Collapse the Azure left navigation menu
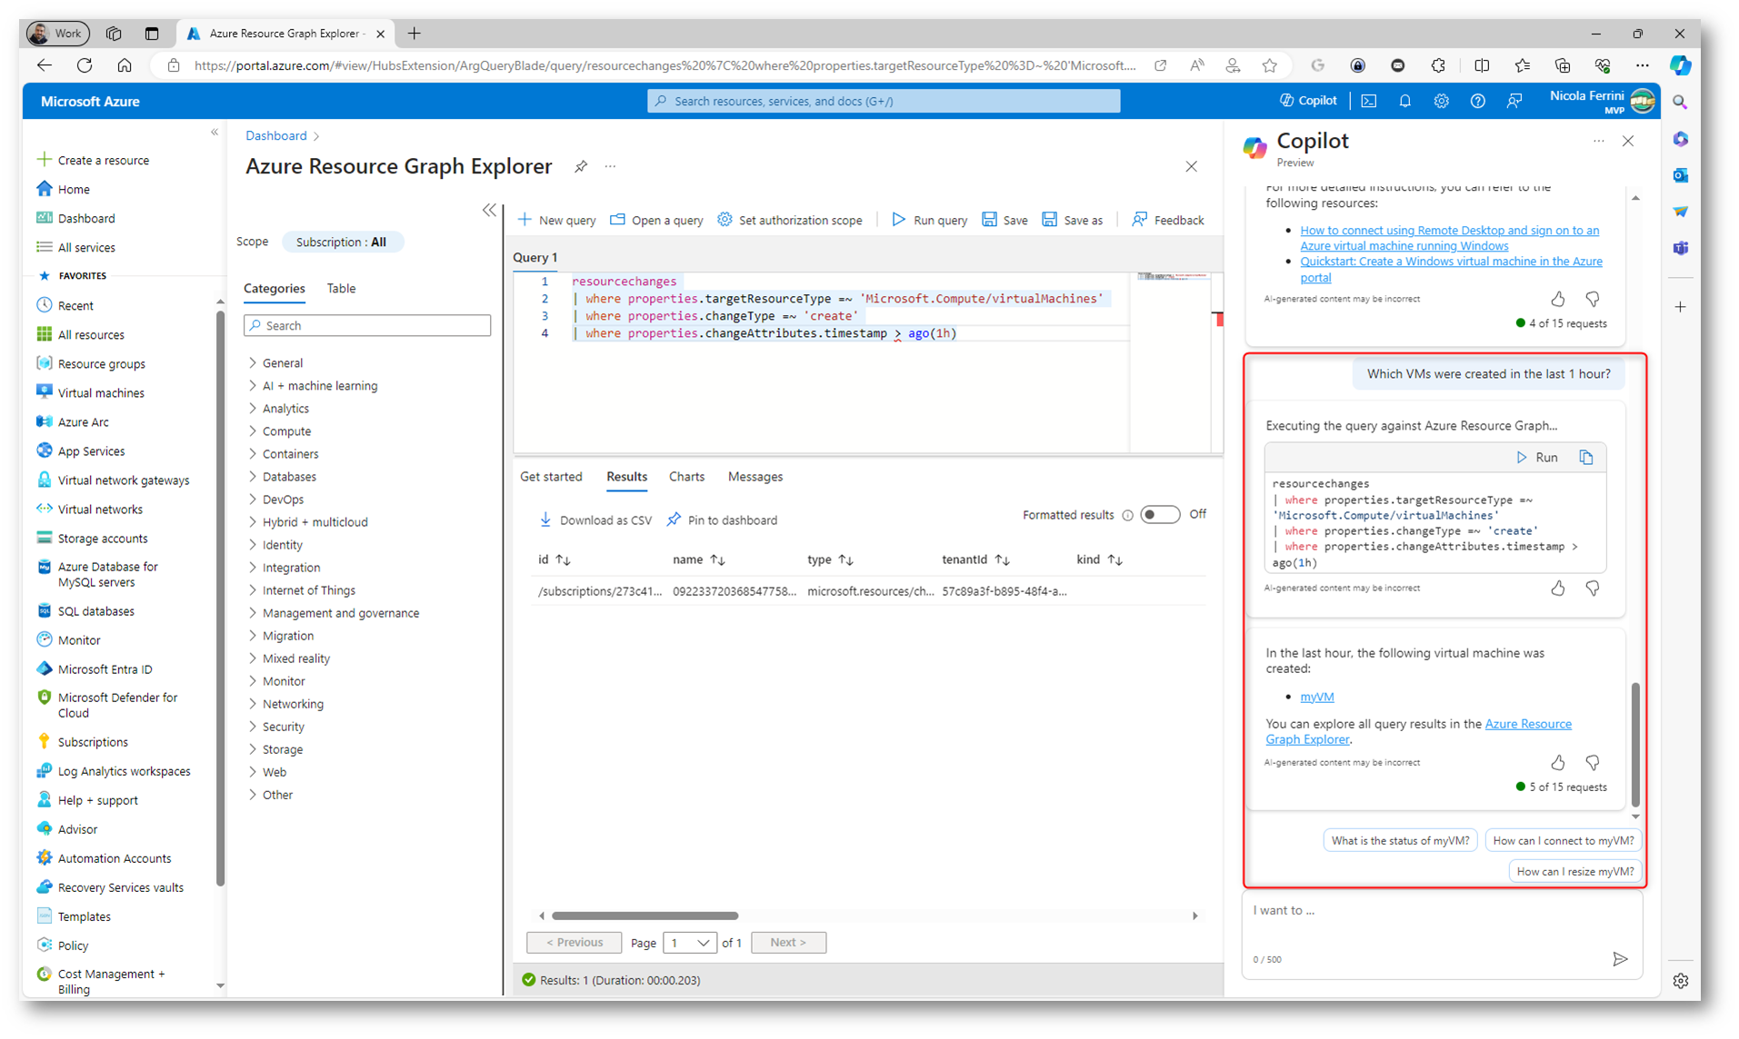Screen dimensions: 1739x1039 pyautogui.click(x=215, y=133)
